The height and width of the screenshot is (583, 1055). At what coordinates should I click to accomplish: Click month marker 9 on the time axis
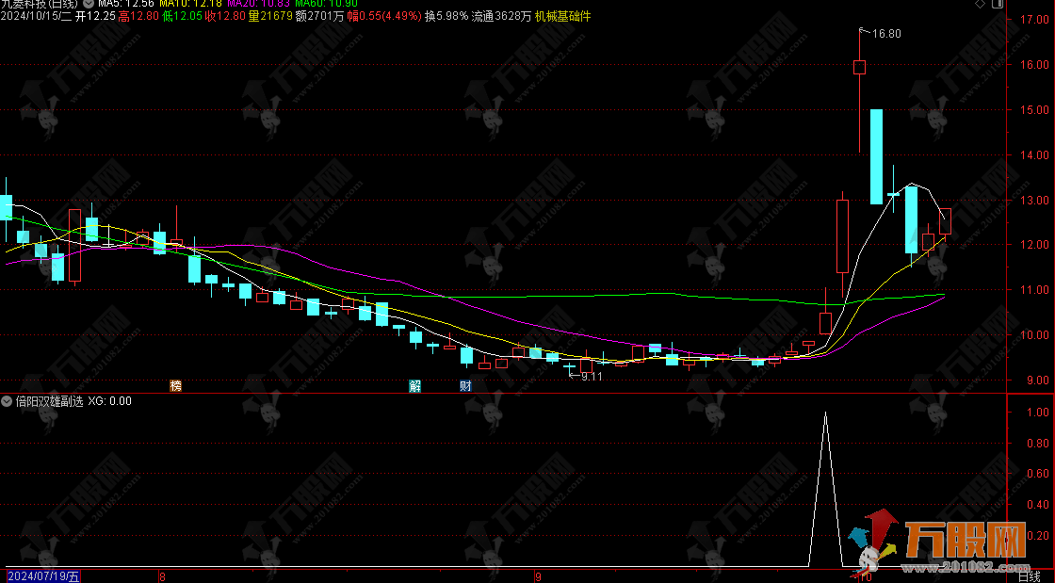(x=538, y=576)
